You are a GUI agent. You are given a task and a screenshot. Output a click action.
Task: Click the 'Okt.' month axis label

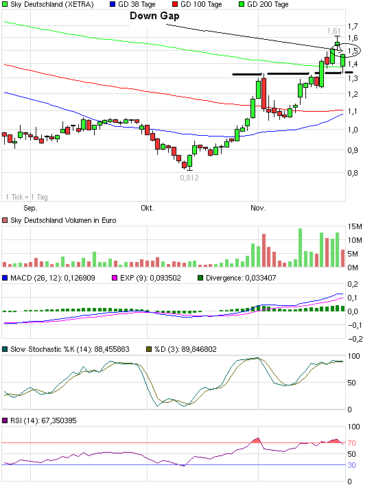[x=148, y=208]
